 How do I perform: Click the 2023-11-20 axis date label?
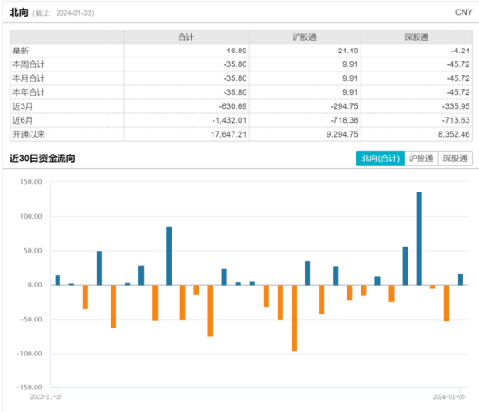(x=46, y=396)
